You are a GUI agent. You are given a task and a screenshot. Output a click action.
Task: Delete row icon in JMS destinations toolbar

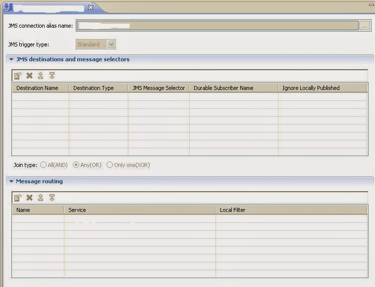(x=29, y=76)
